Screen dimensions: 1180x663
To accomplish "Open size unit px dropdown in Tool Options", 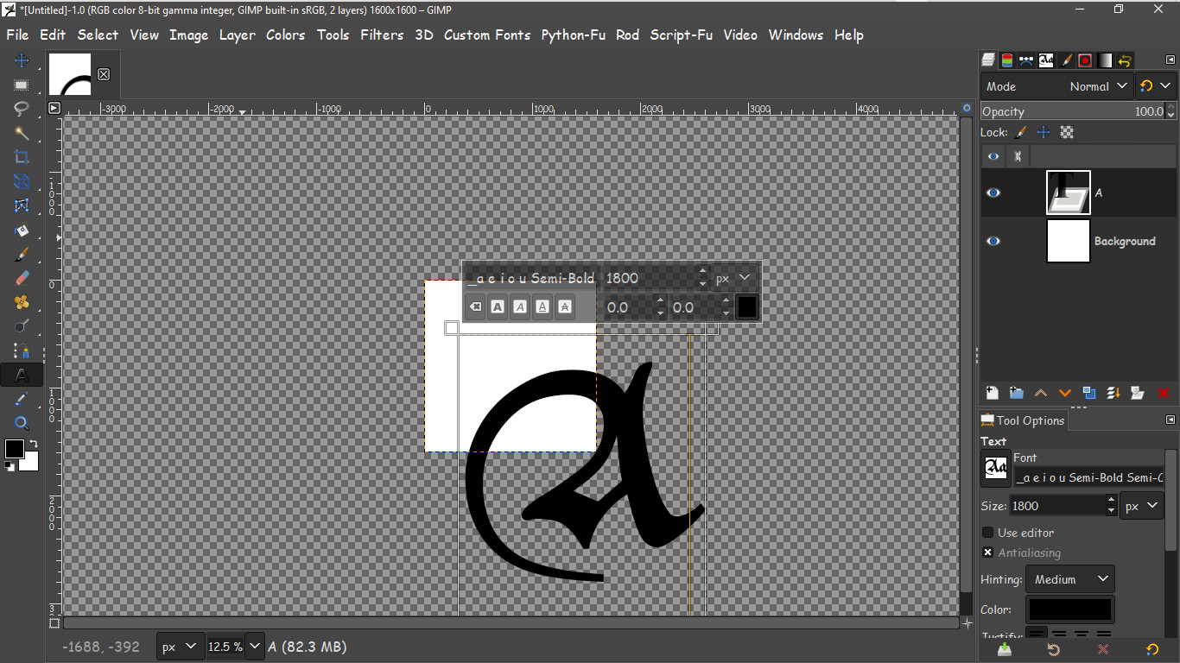I will (1142, 506).
